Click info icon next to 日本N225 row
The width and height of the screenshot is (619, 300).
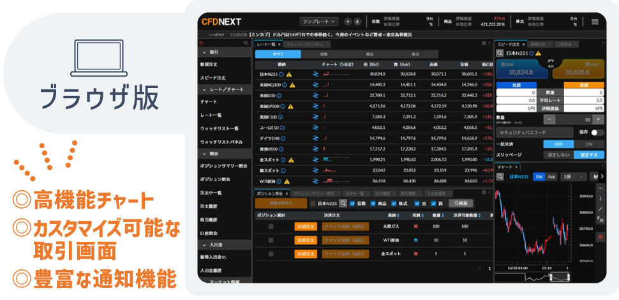coord(281,74)
